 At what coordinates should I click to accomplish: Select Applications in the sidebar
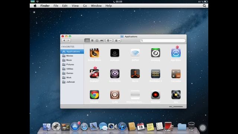coord(72,52)
